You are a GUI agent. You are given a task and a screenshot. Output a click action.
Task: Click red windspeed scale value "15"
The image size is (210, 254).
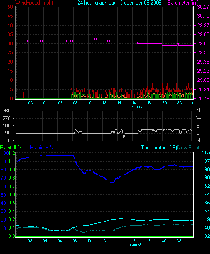pos(10,71)
